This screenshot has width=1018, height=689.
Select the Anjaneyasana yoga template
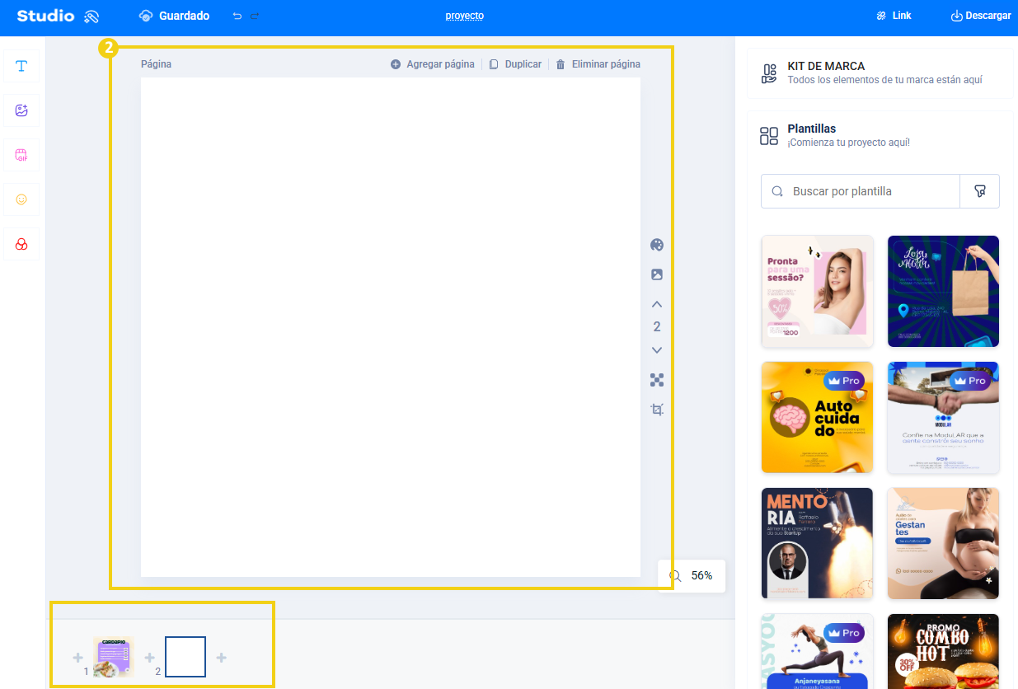818,651
